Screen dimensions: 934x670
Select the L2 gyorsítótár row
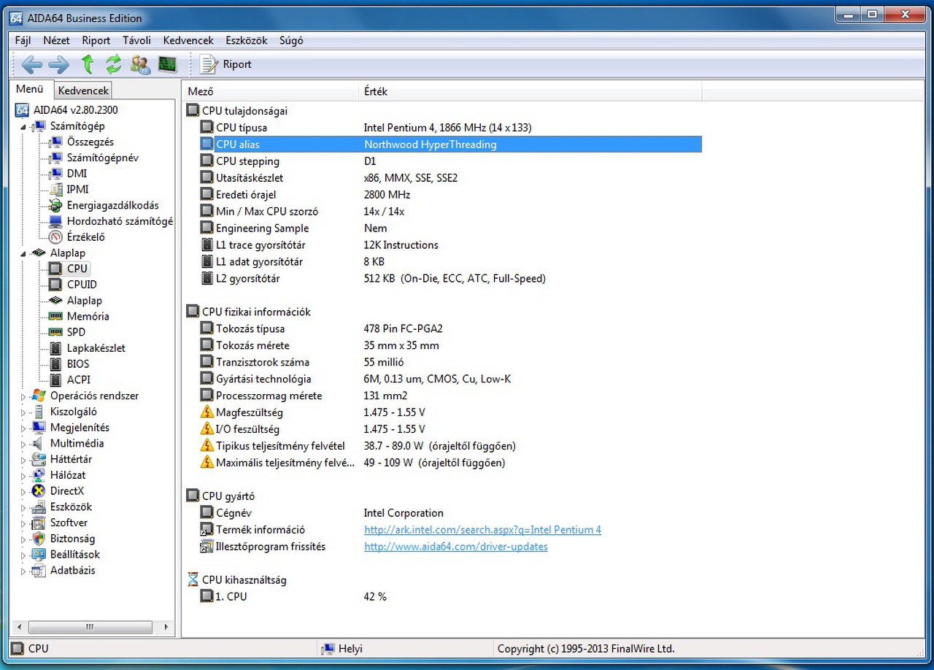tap(450, 279)
